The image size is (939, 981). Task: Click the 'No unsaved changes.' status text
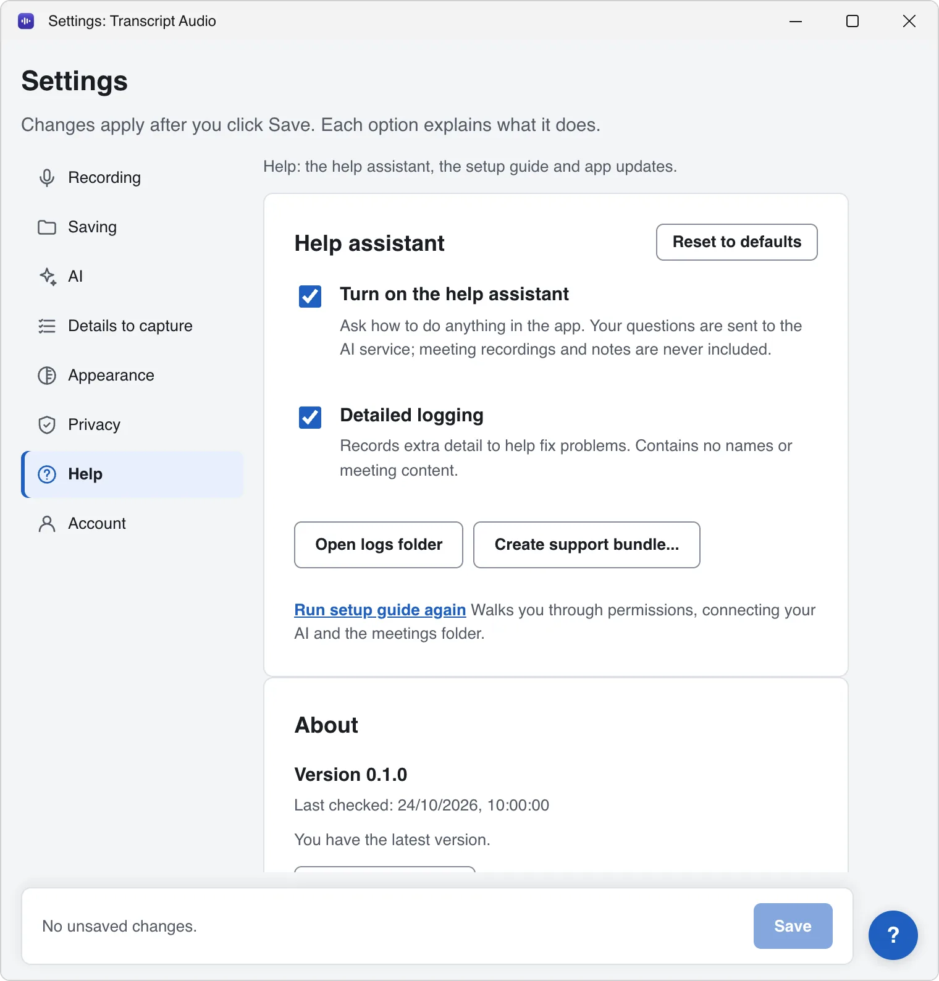(x=119, y=926)
